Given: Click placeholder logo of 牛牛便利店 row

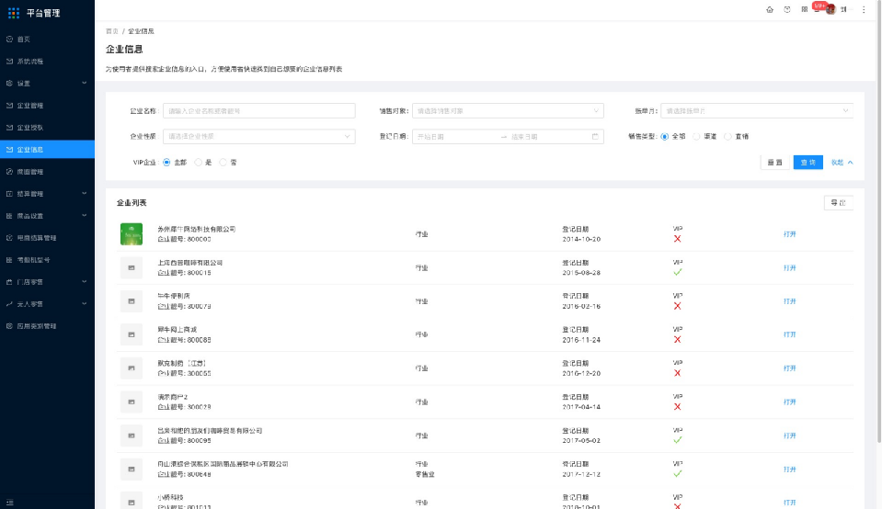Looking at the screenshot, I should (x=132, y=301).
